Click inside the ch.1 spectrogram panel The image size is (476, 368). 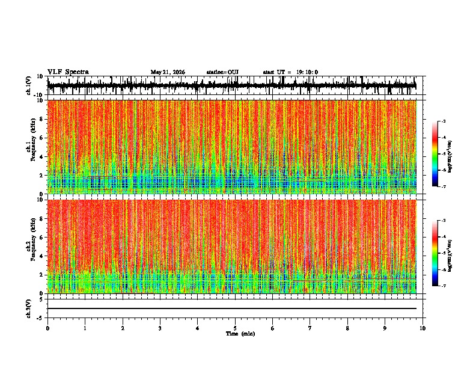(x=232, y=147)
